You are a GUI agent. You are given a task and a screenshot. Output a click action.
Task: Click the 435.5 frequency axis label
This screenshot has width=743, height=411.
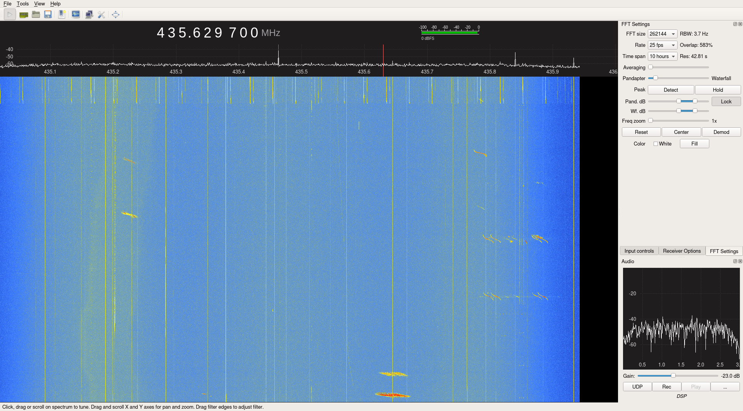(301, 72)
